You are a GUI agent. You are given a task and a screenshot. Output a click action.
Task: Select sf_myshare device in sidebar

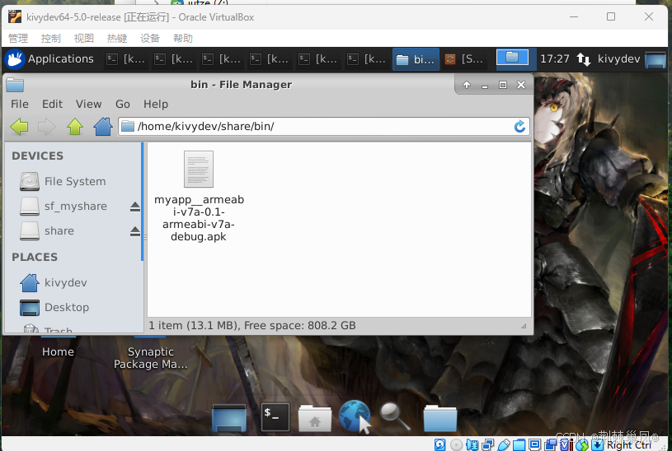(x=63, y=207)
